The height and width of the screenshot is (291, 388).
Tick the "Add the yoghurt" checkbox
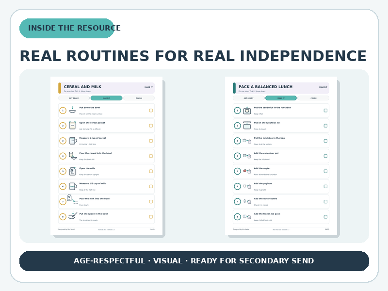click(x=325, y=186)
